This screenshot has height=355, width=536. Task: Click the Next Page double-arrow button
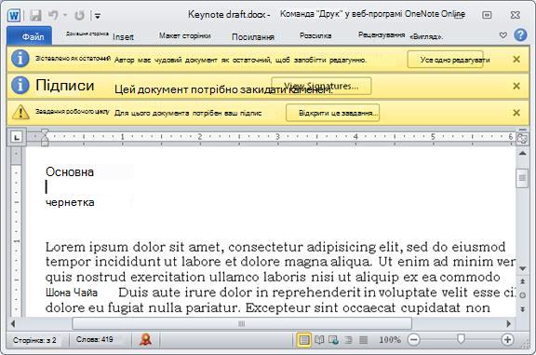point(522,308)
